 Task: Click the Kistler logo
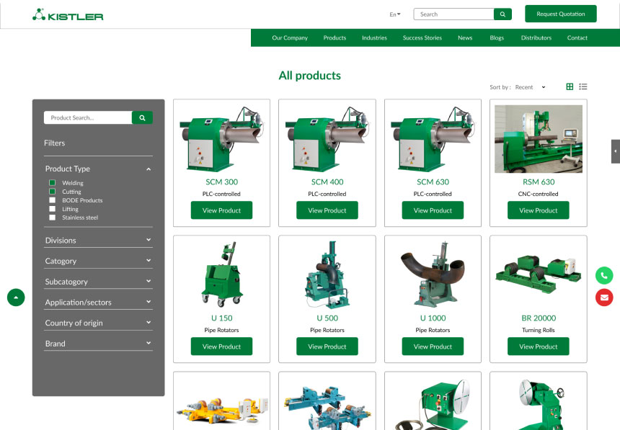click(x=68, y=14)
